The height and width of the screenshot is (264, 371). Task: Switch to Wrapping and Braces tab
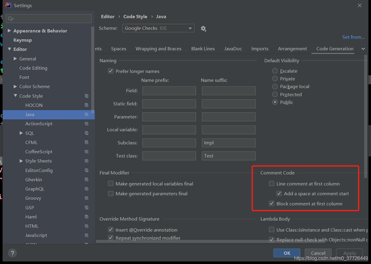pyautogui.click(x=159, y=49)
